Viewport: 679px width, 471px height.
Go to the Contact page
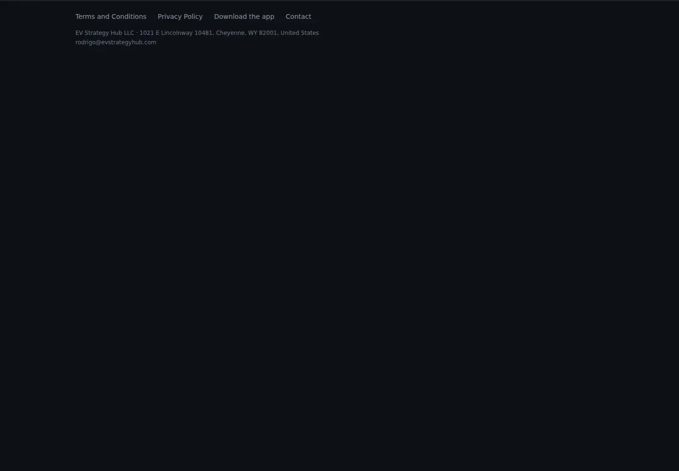click(x=298, y=16)
